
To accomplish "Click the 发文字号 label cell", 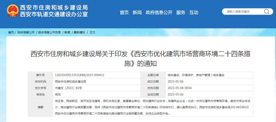I will (40, 88).
